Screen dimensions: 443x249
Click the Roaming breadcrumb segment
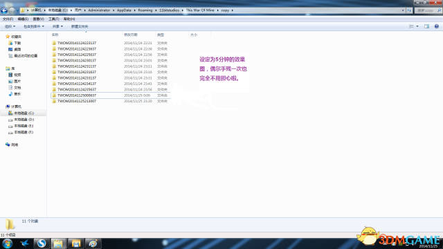click(x=145, y=10)
